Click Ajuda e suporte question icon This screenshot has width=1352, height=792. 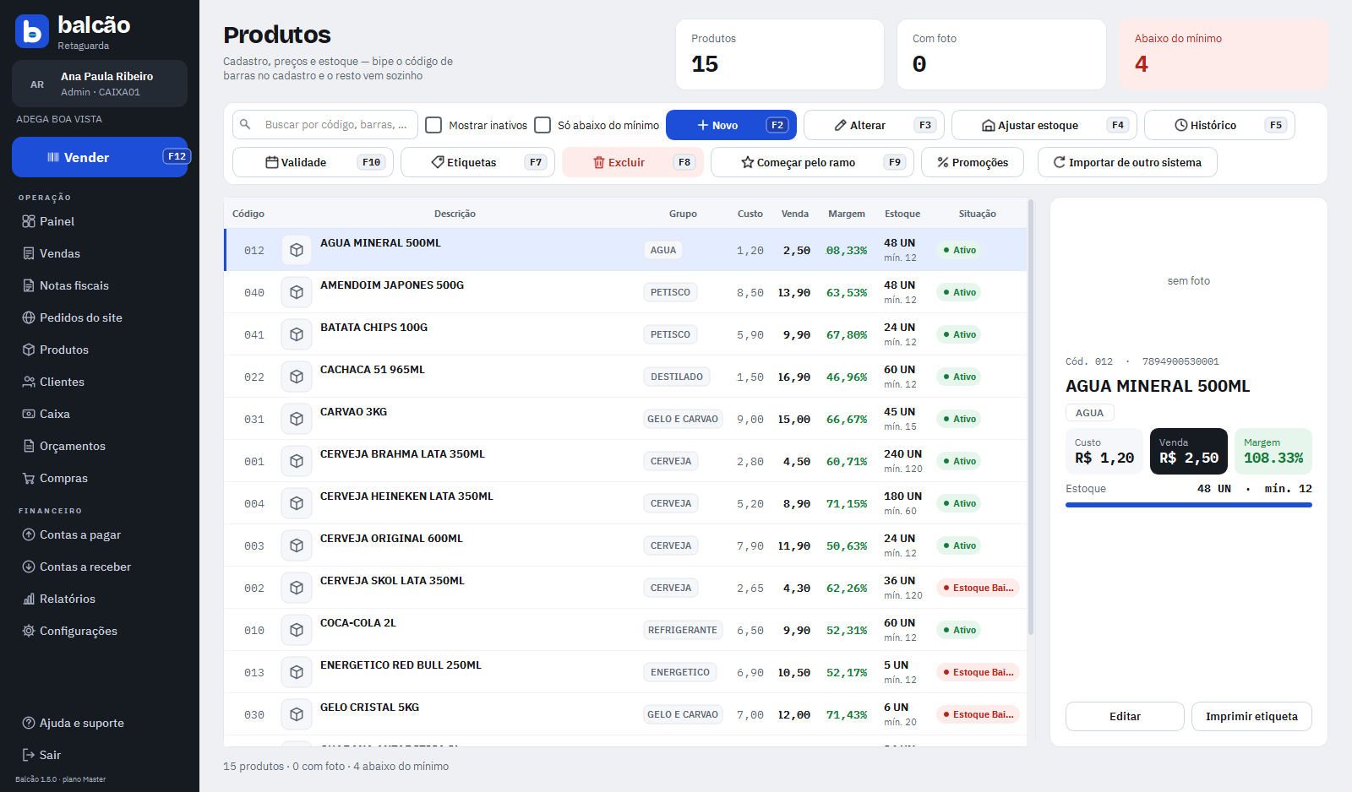pos(29,723)
